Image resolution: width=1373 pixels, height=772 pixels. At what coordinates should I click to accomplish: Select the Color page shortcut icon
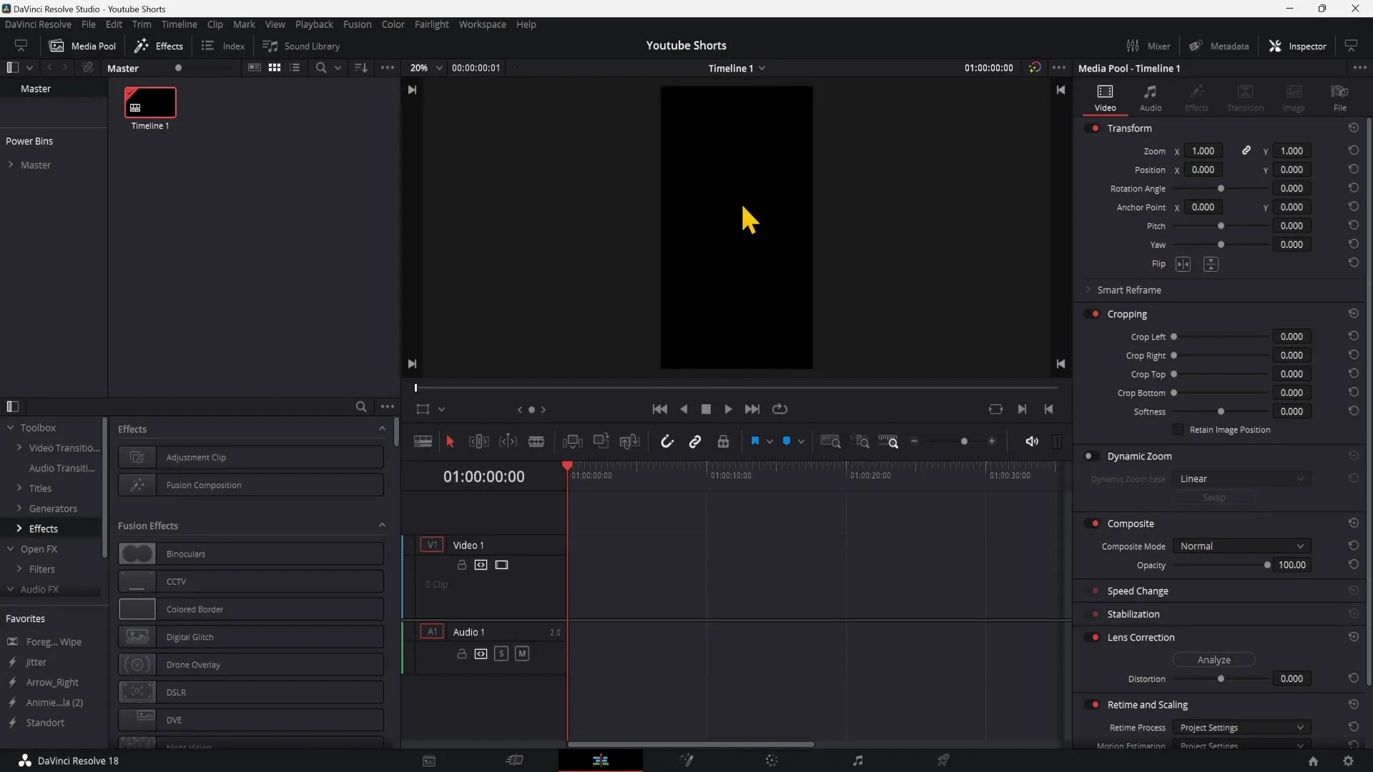(772, 761)
